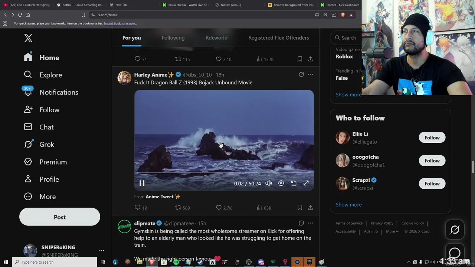
Task: Click Import bookmarks now link
Action: [120, 23]
